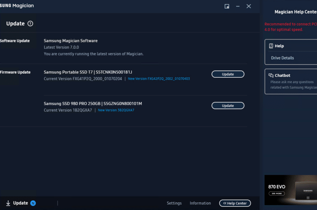Click the Help book icon

click(x=271, y=46)
